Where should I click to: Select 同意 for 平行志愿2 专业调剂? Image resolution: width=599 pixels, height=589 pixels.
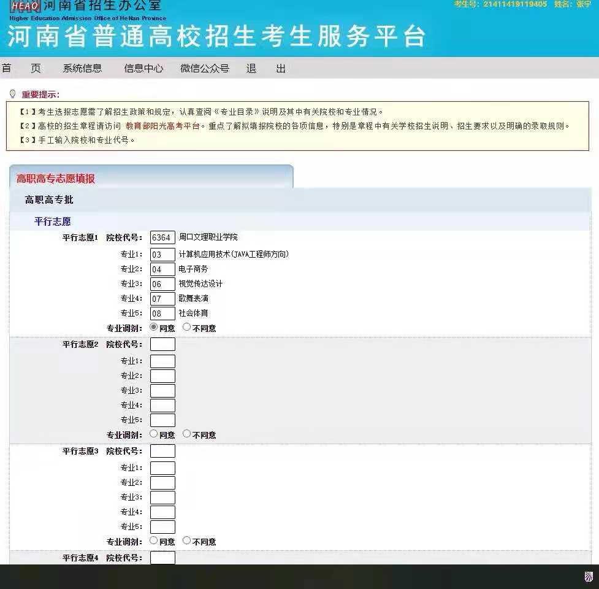click(154, 434)
